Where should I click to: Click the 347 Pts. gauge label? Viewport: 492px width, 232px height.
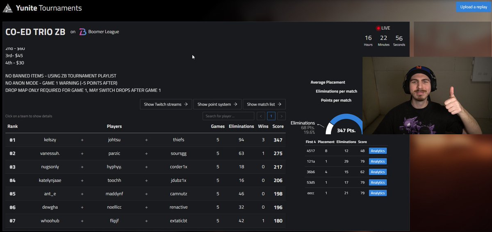[x=347, y=131]
